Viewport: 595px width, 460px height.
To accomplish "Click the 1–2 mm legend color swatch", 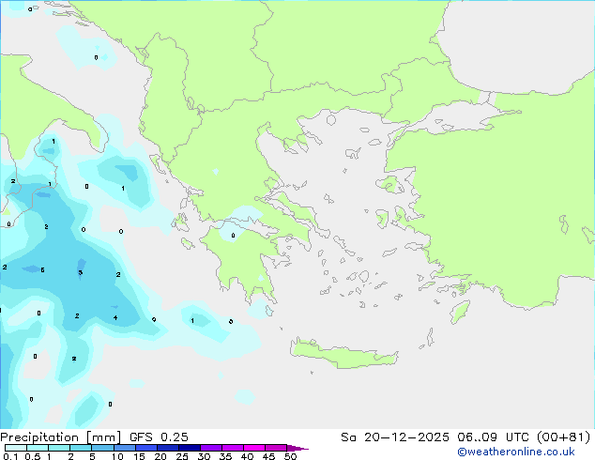I will pos(59,448).
